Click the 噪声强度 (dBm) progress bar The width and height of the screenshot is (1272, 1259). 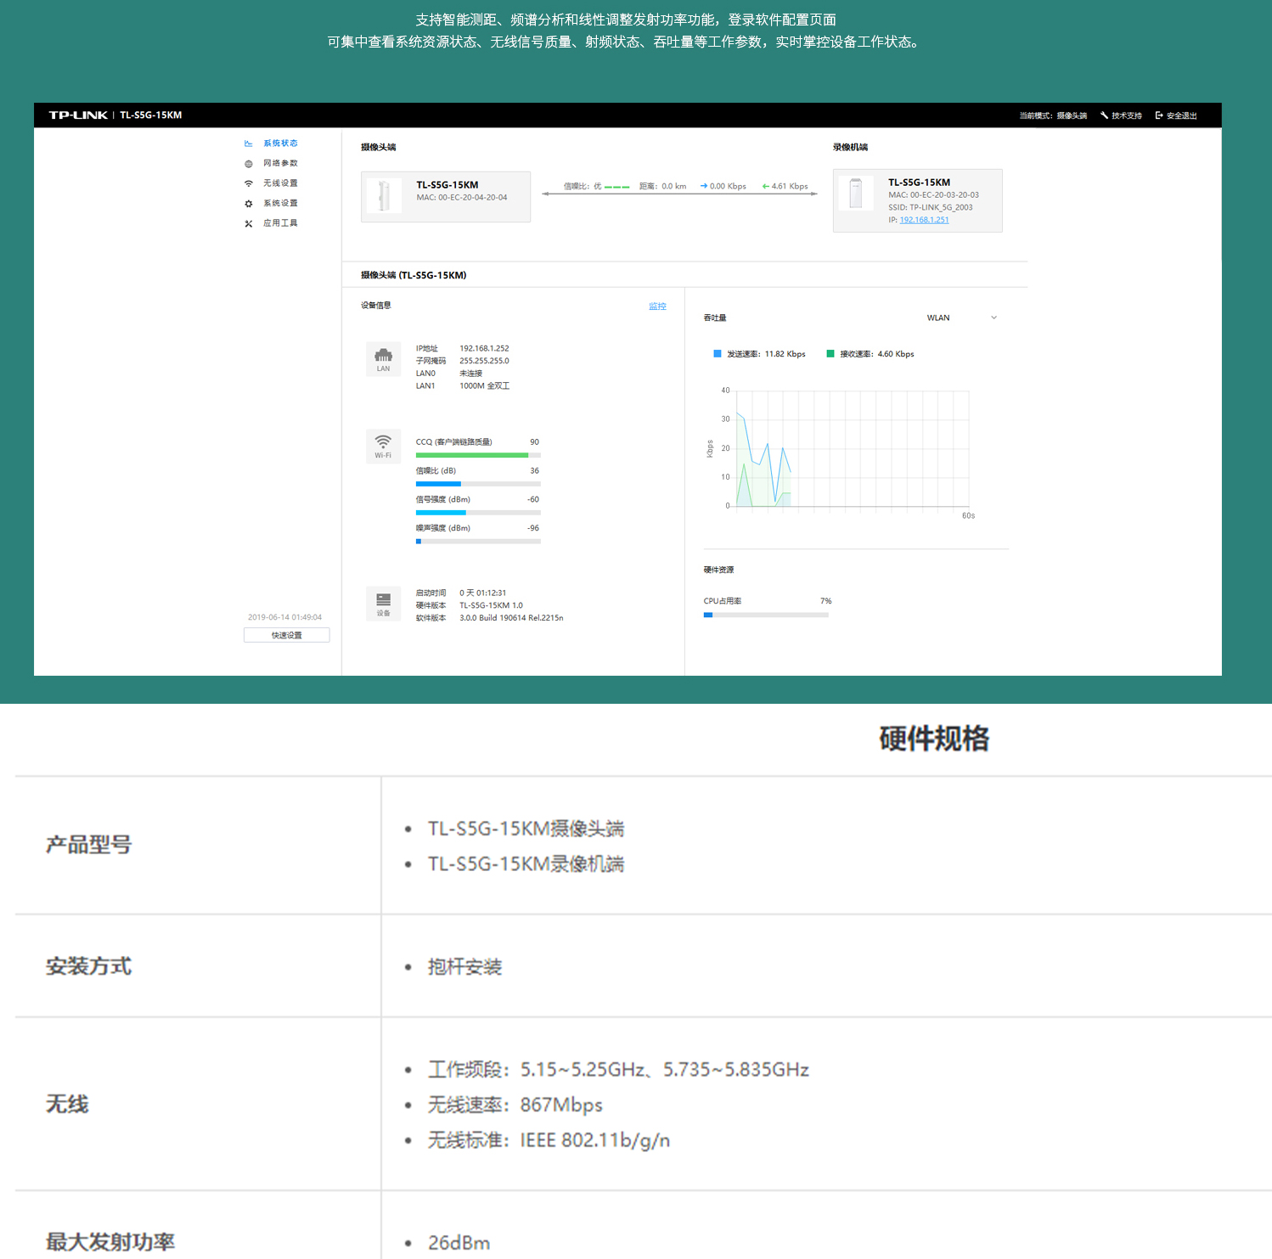point(478,542)
